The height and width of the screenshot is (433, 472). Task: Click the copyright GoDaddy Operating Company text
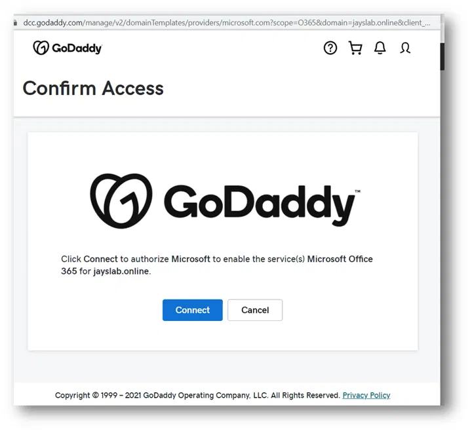pyautogui.click(x=197, y=396)
